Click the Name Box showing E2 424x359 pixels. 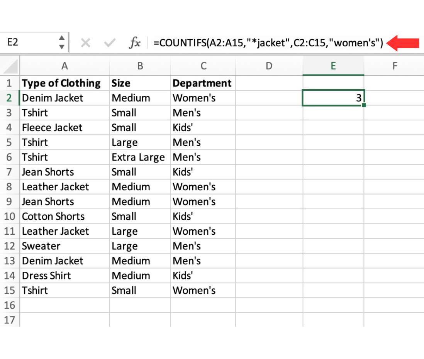coord(34,42)
